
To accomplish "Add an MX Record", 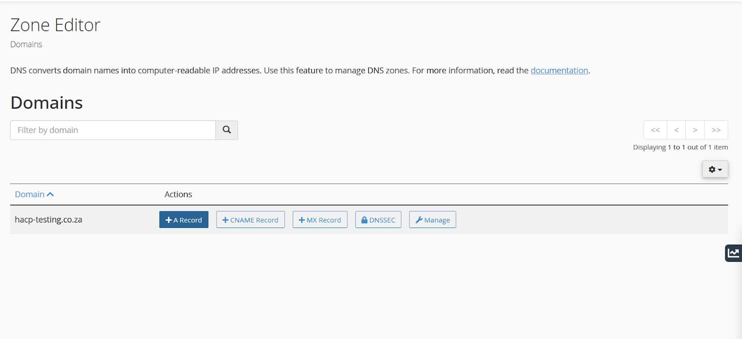I will click(320, 220).
